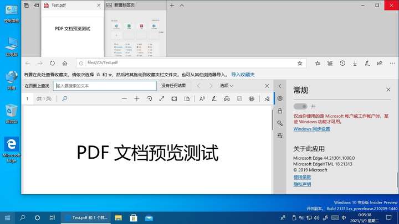399x224 pixels.
Task: Save the PDF as a copy
Action: tap(252, 98)
